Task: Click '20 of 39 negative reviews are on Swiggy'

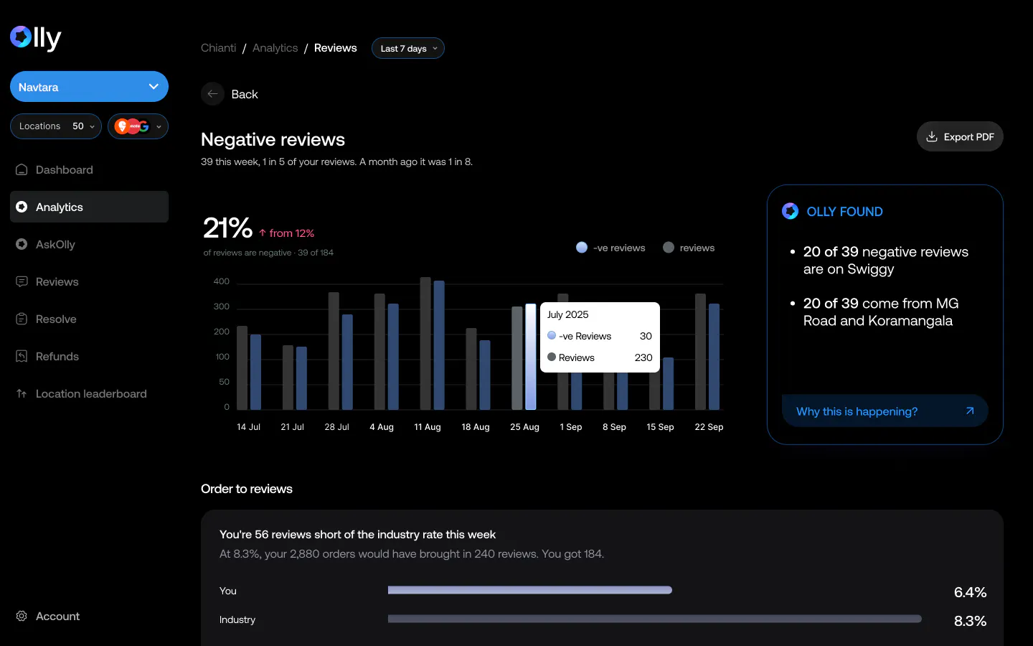Action: [x=885, y=261]
